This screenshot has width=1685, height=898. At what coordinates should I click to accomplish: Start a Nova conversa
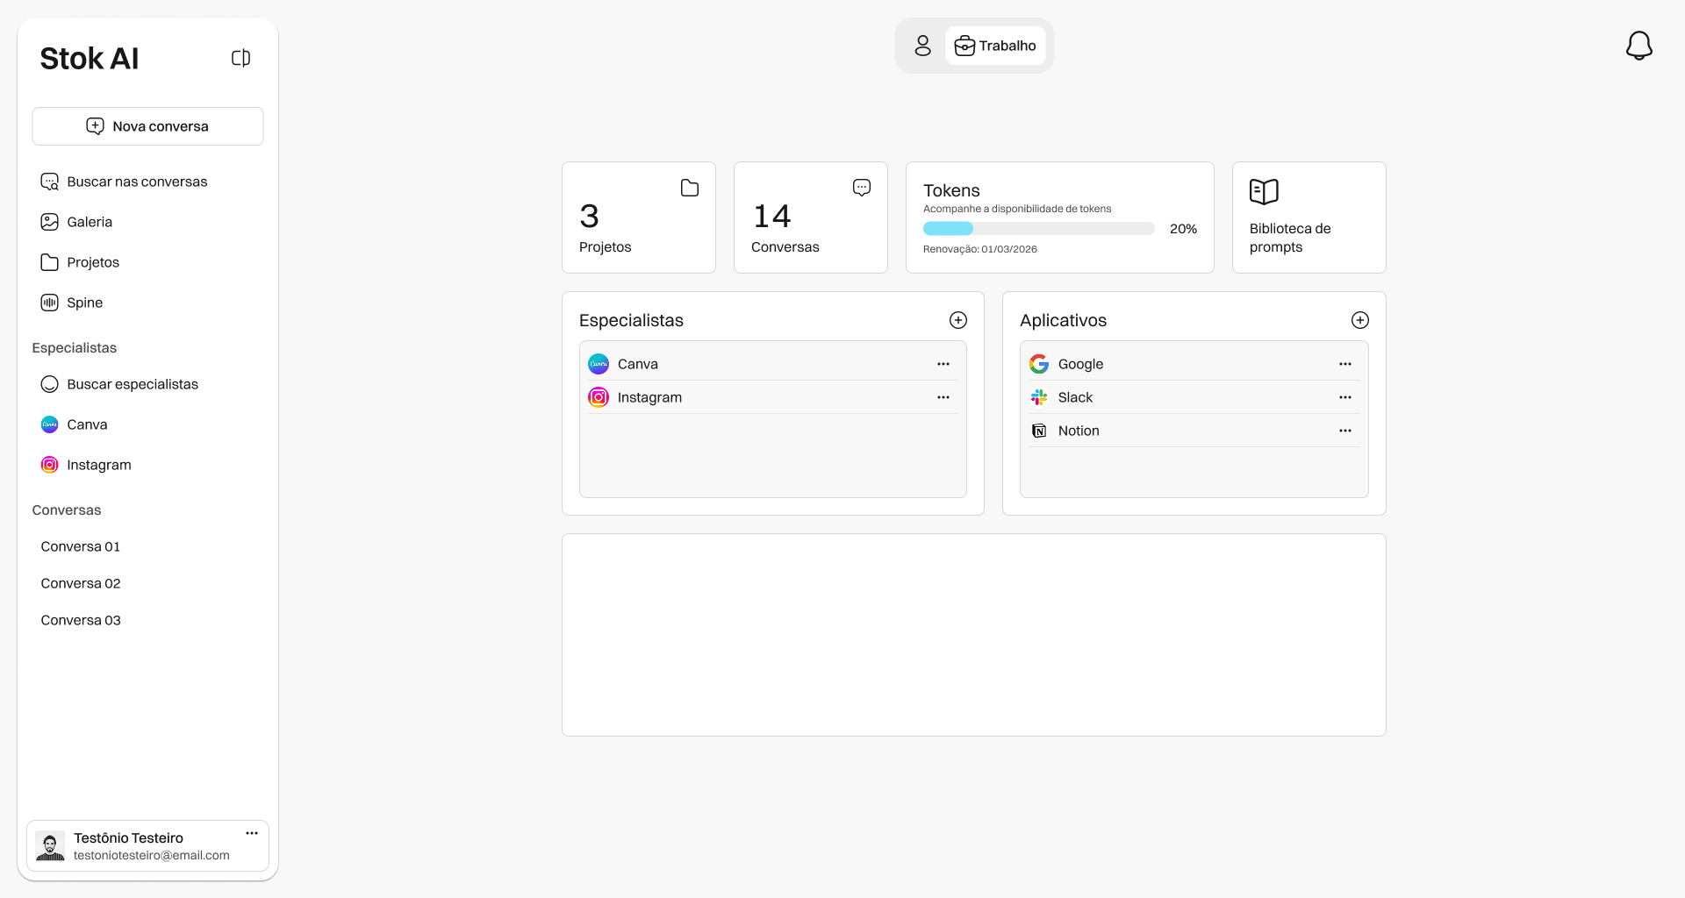147,125
